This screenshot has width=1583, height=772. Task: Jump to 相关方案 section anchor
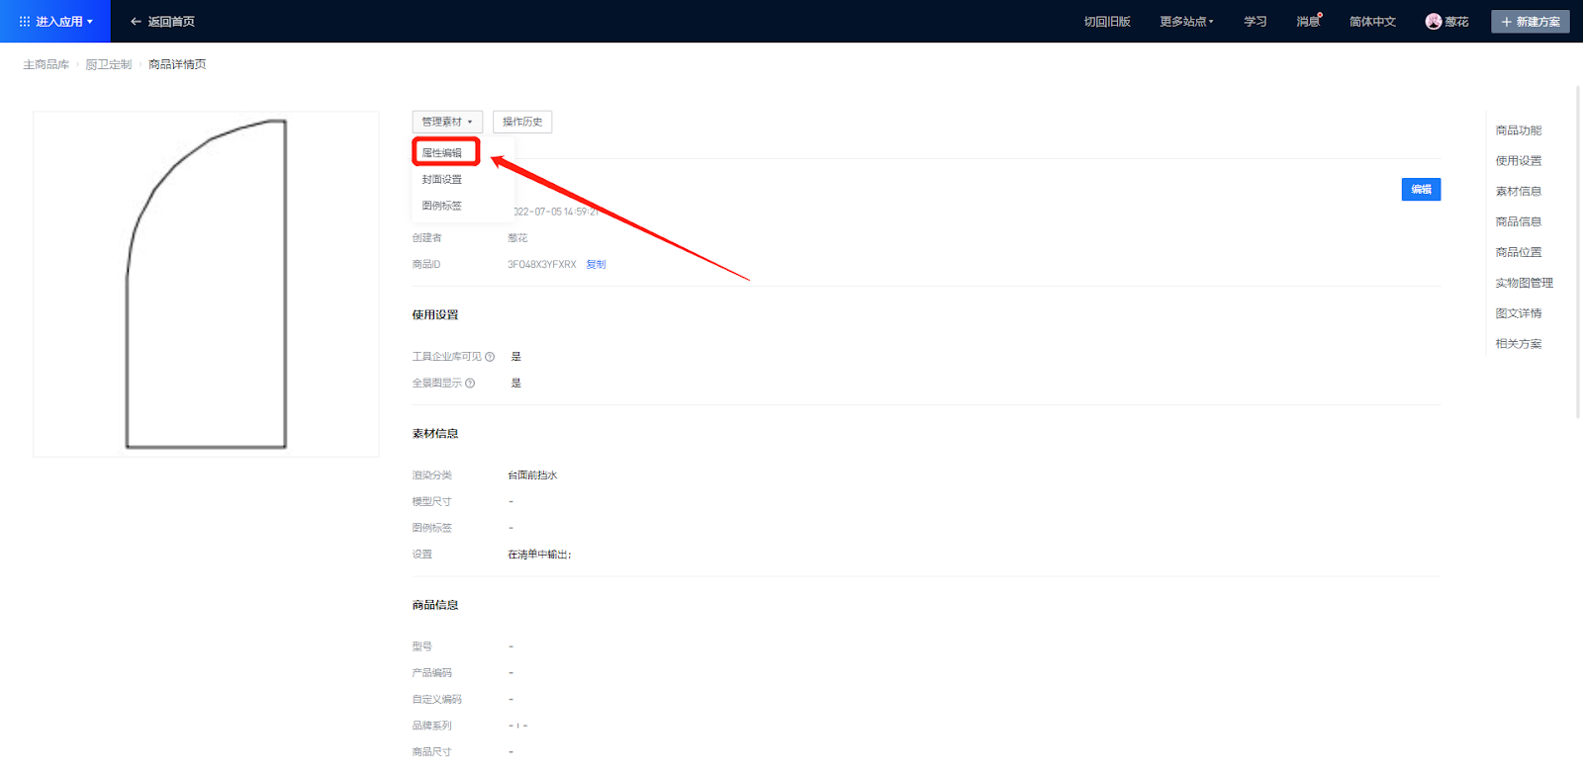1519,345
